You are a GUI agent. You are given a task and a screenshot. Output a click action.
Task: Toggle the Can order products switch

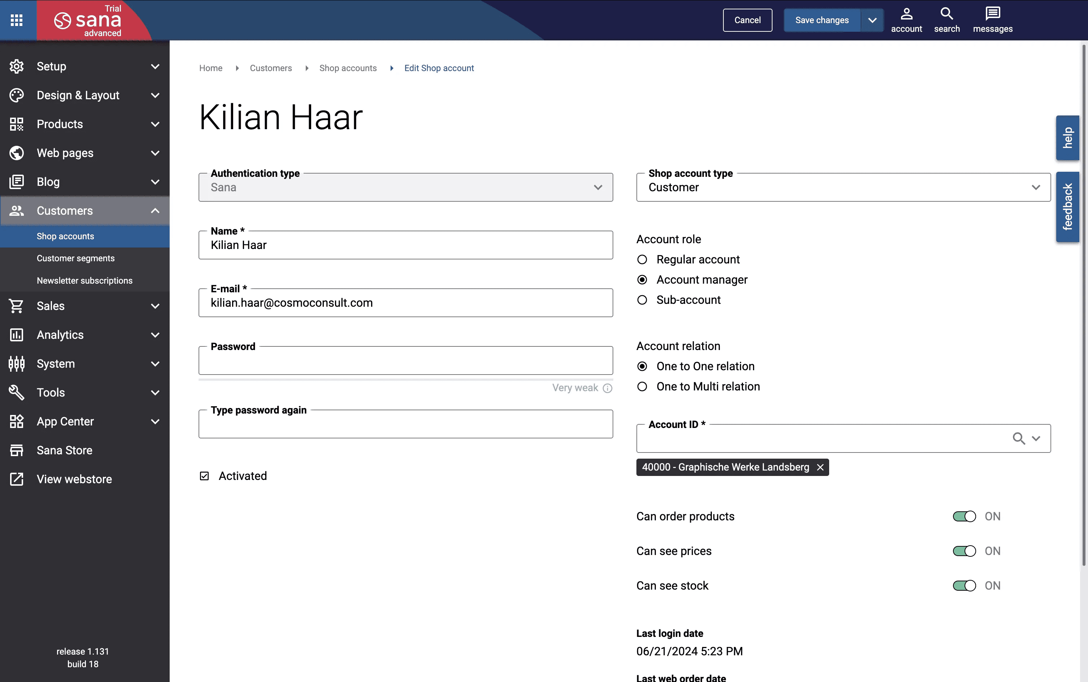pos(964,516)
